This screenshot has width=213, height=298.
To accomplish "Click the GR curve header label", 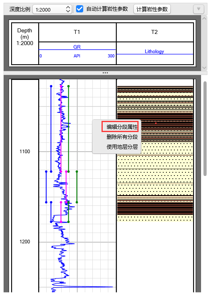I will coord(77,47).
